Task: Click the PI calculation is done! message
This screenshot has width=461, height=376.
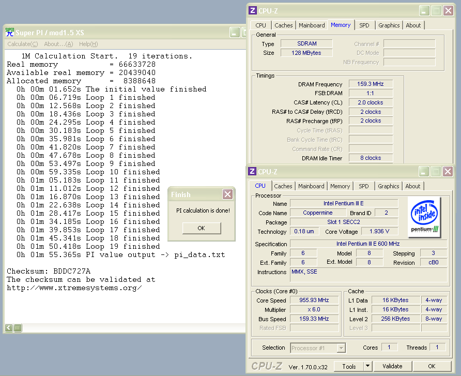Action: (203, 210)
